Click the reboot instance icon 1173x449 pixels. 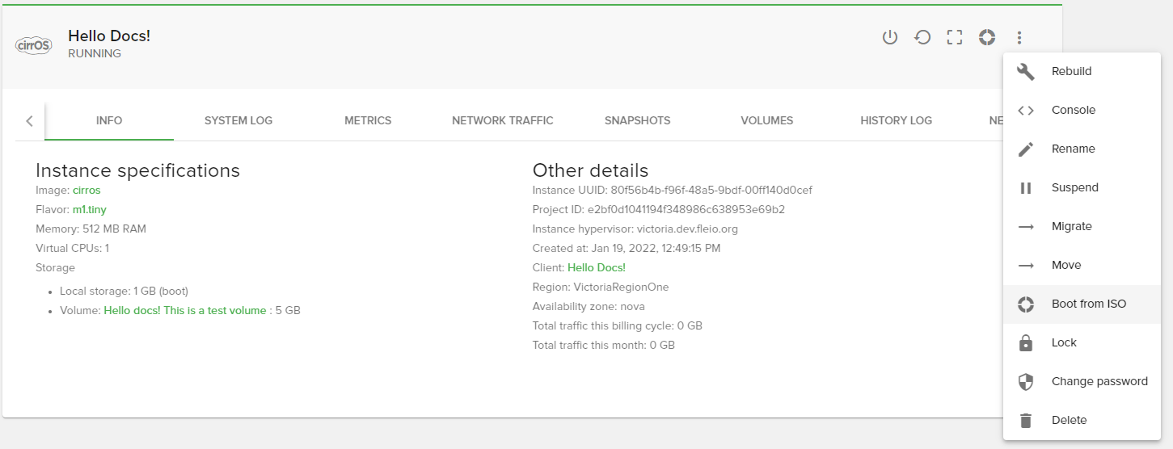[x=922, y=37]
